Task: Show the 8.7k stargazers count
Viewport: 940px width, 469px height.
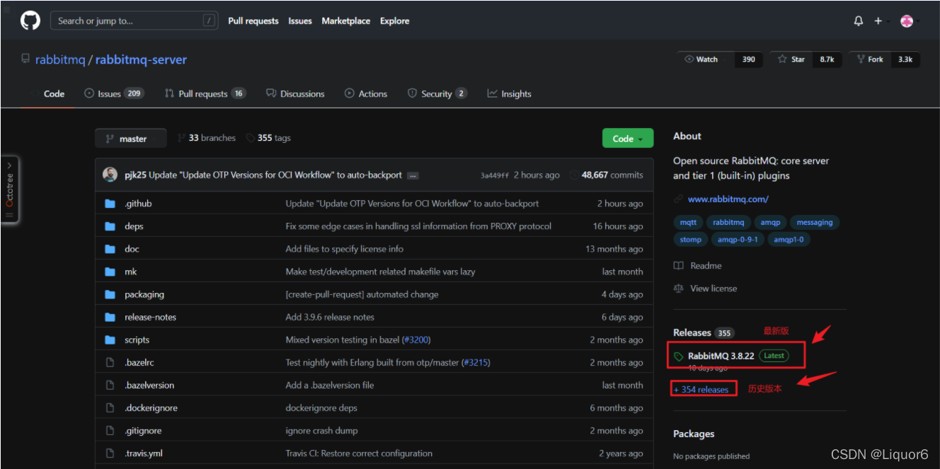Action: point(827,59)
